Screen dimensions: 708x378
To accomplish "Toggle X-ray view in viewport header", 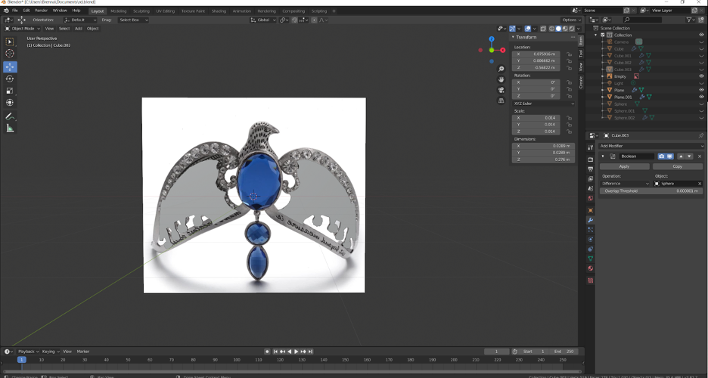I will coord(543,29).
